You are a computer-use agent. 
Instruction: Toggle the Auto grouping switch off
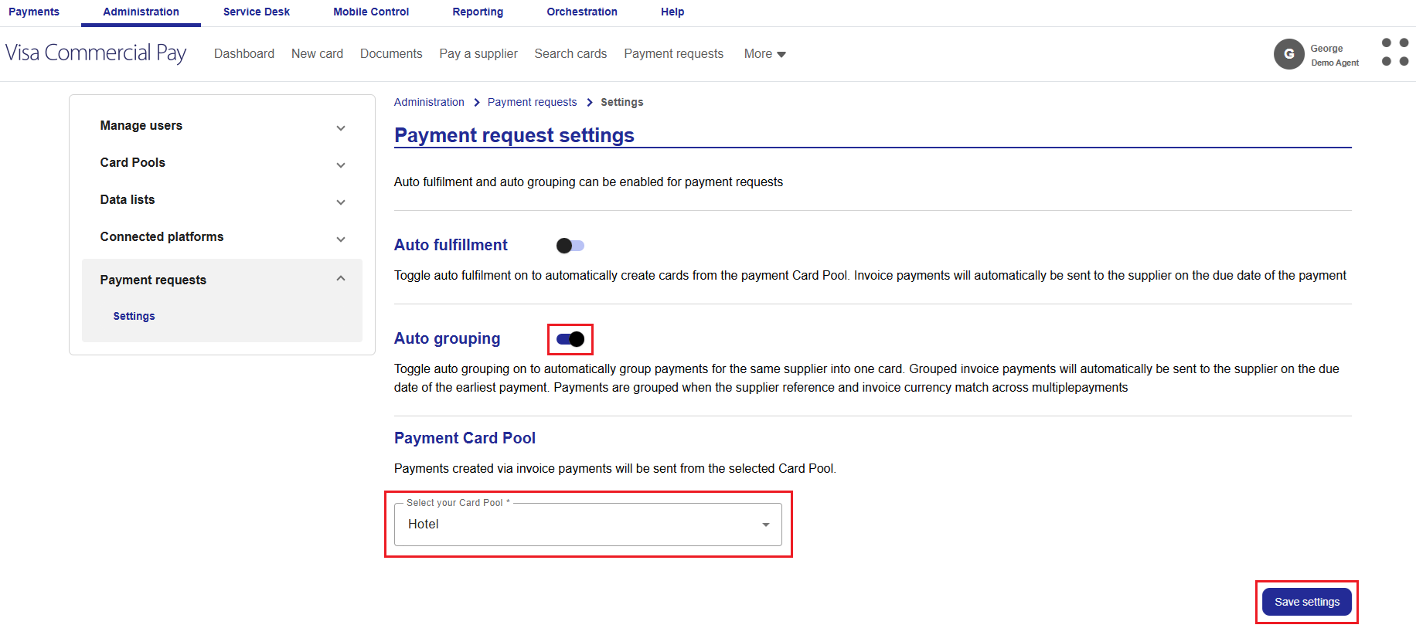(570, 339)
